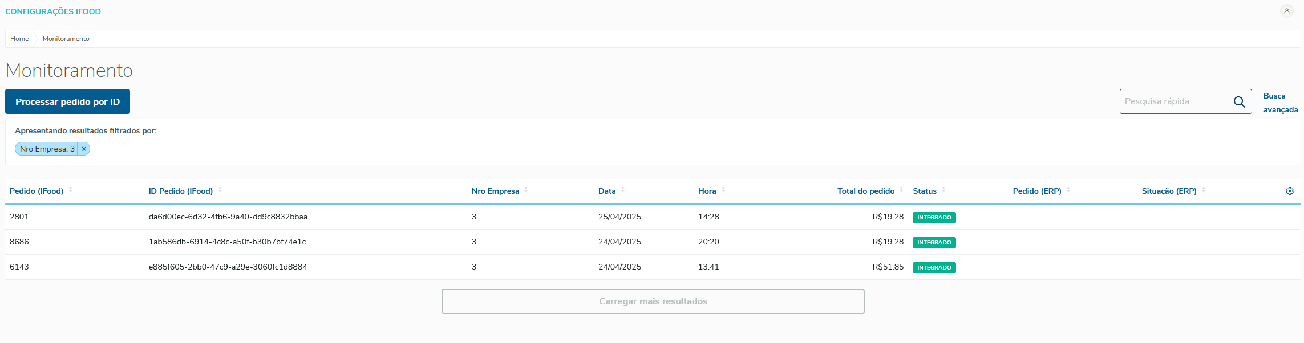Click Carregar mais resultados button
1304x343 pixels.
point(653,301)
